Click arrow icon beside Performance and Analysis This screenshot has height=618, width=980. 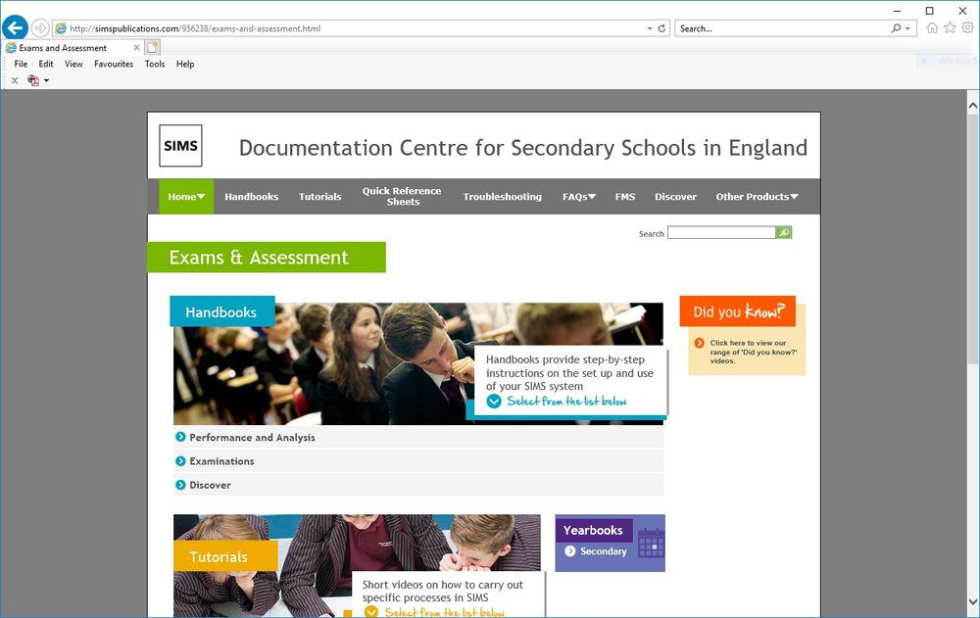point(180,437)
